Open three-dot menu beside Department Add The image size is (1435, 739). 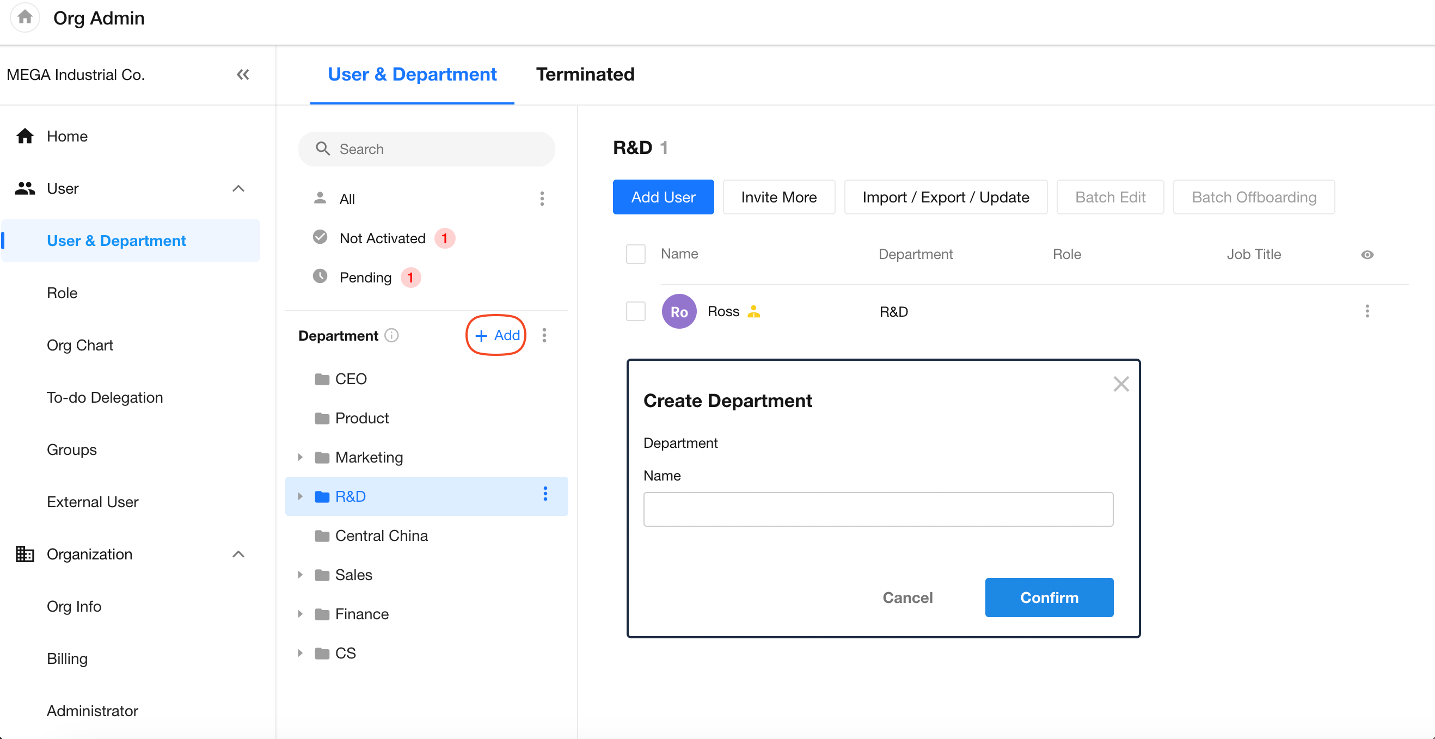click(544, 335)
